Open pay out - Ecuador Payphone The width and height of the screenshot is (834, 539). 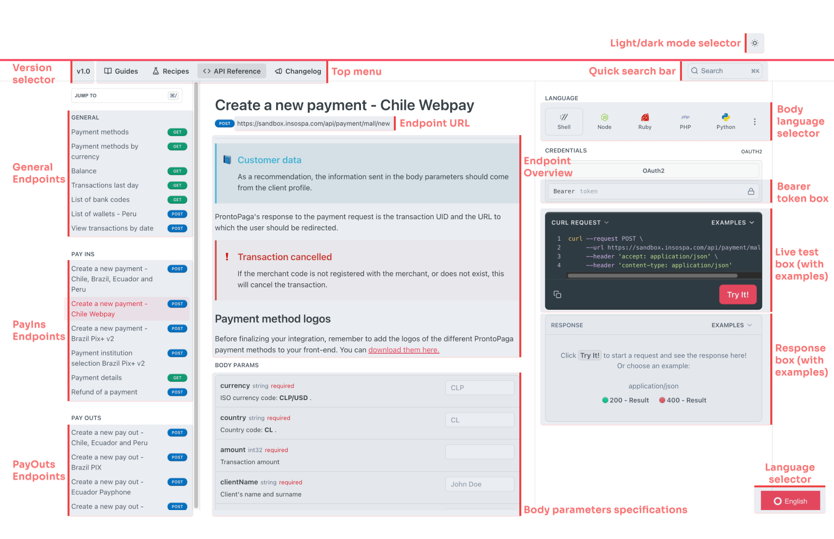[x=129, y=487]
